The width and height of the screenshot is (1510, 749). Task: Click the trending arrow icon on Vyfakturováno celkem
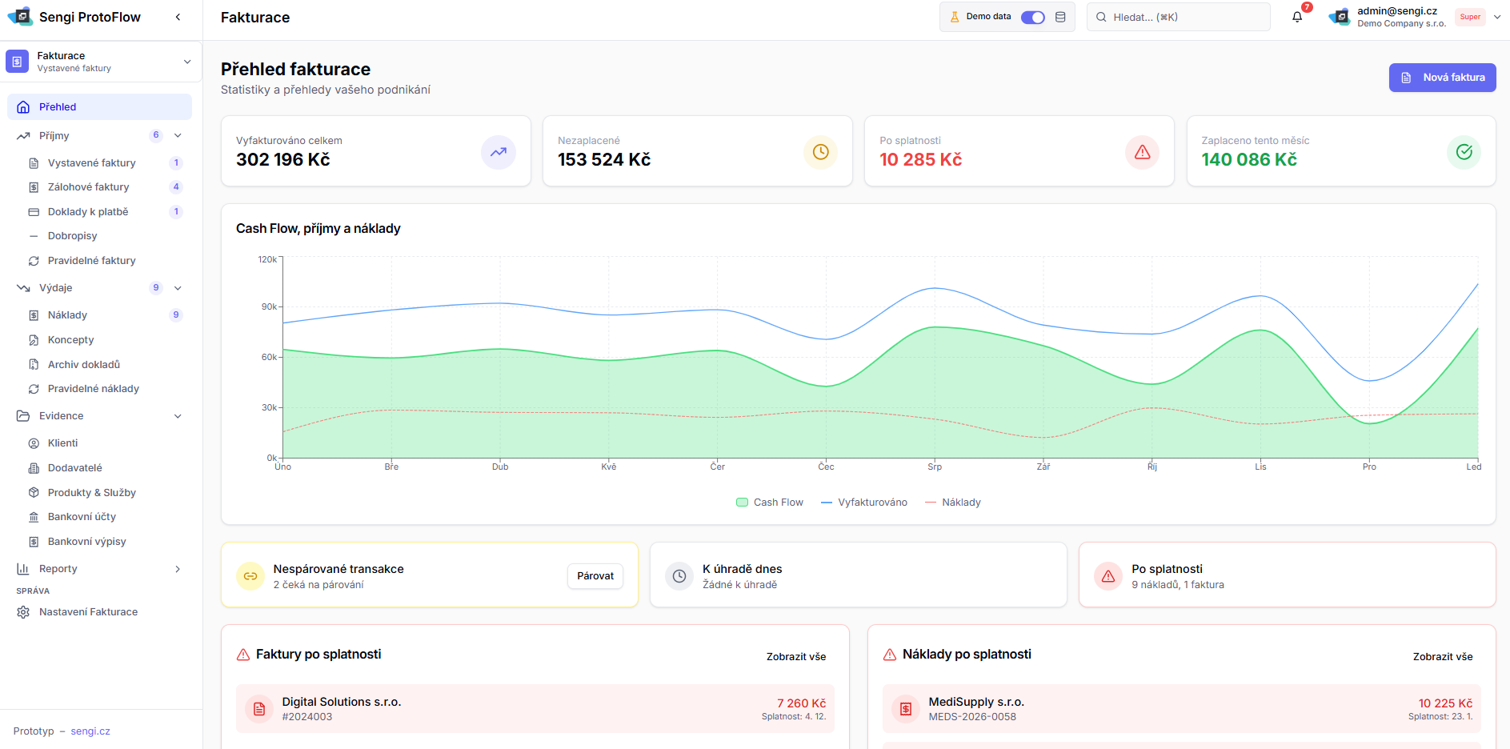click(x=498, y=152)
